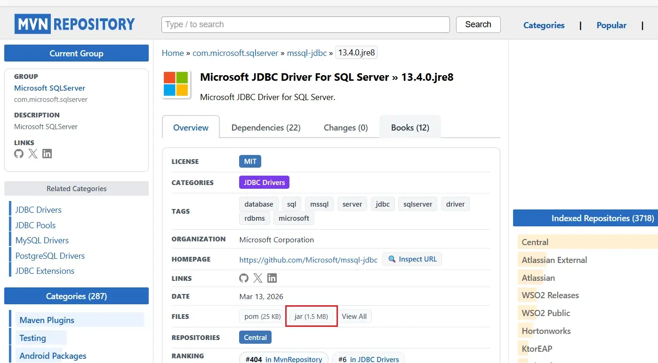
Task: Click View All files
Action: click(x=354, y=316)
